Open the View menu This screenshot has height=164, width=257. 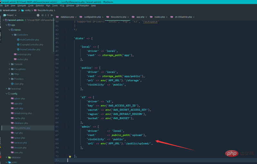tap(13, 5)
